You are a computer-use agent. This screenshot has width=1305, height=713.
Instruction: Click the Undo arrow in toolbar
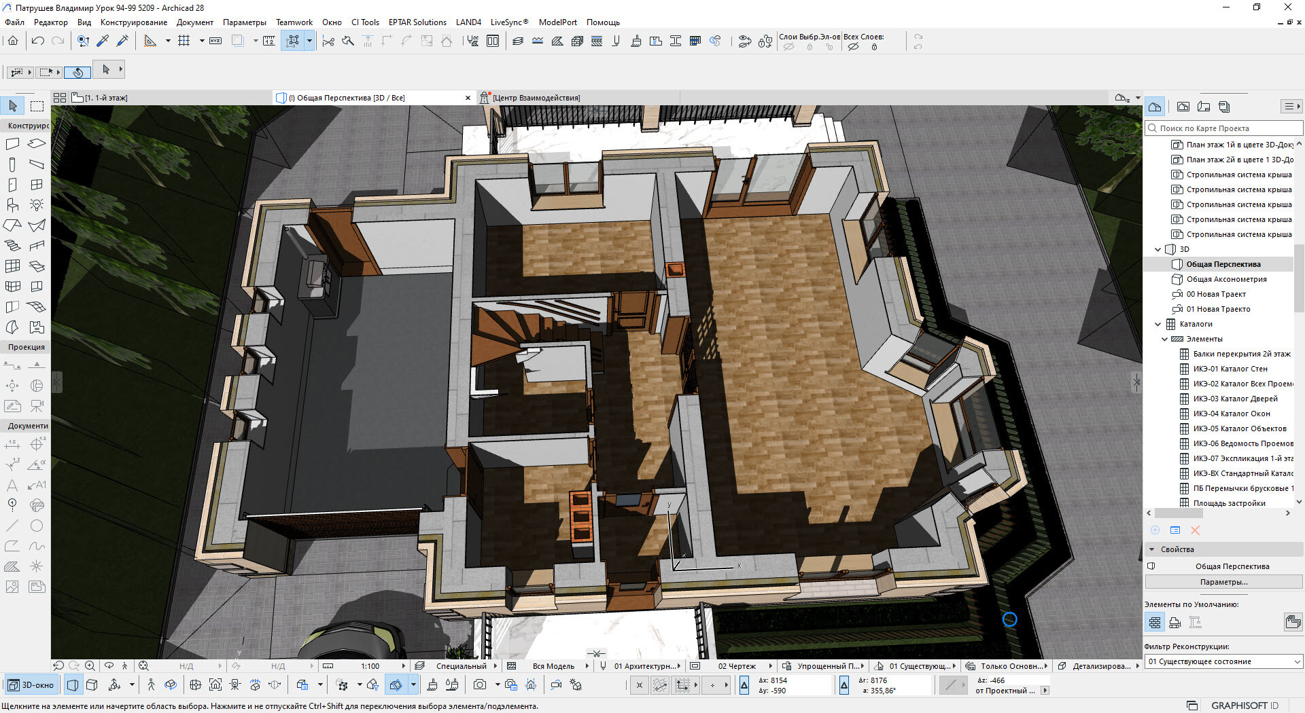click(38, 41)
